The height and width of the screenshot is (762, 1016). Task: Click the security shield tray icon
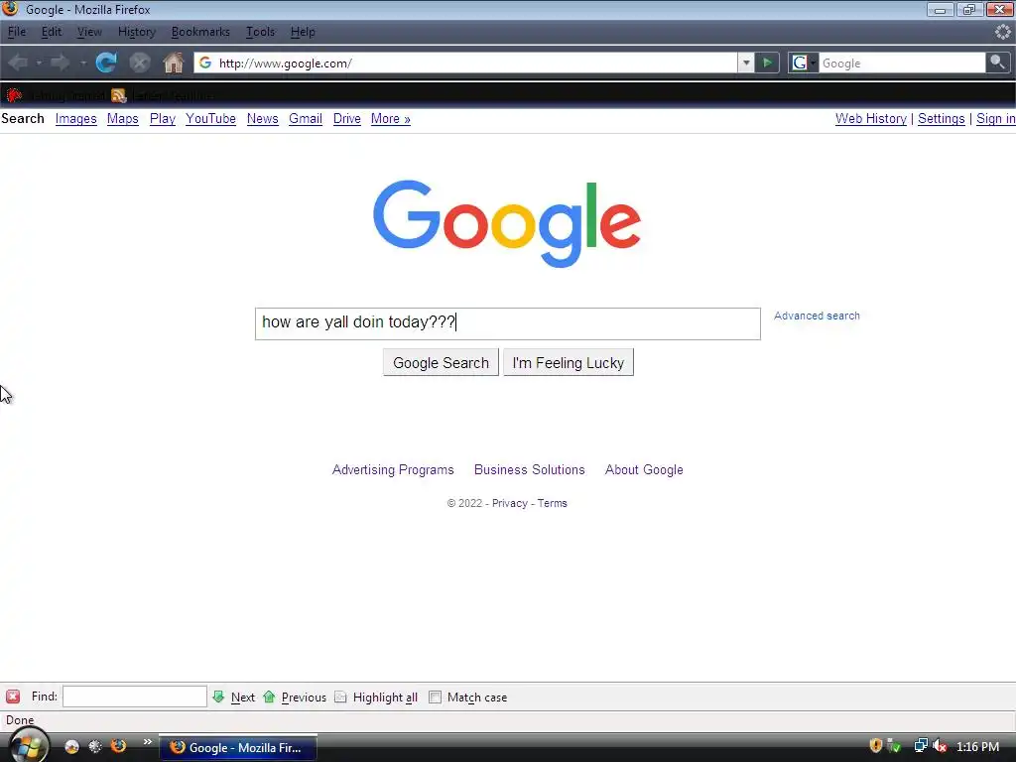875,746
